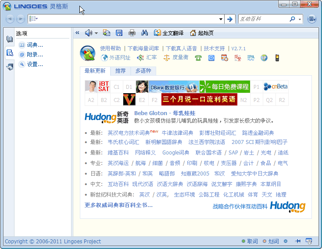Open Google词典 link
The width and height of the screenshot is (322, 249).
pyautogui.click(x=175, y=153)
